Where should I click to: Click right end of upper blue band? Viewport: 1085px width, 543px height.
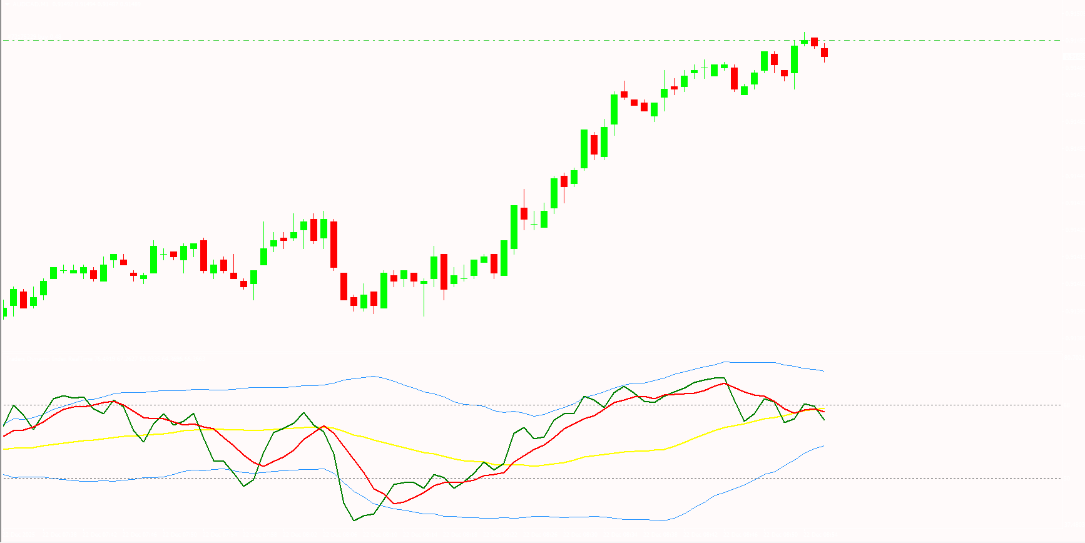(823, 371)
